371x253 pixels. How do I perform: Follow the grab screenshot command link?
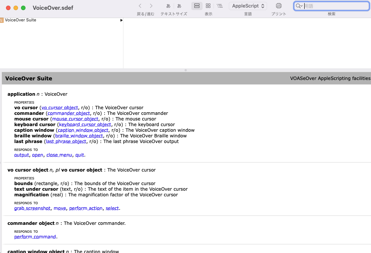coord(32,208)
